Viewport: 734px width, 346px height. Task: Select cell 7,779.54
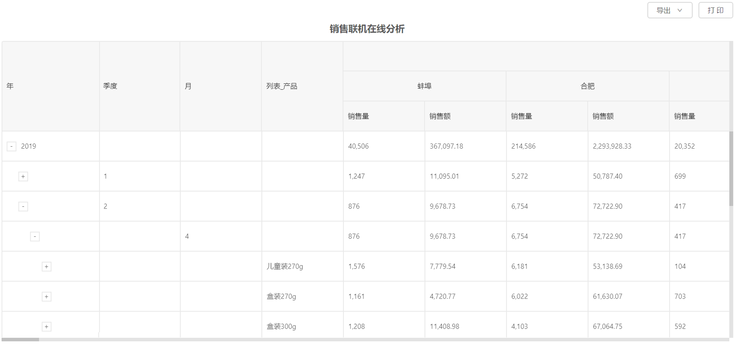[x=465, y=267]
